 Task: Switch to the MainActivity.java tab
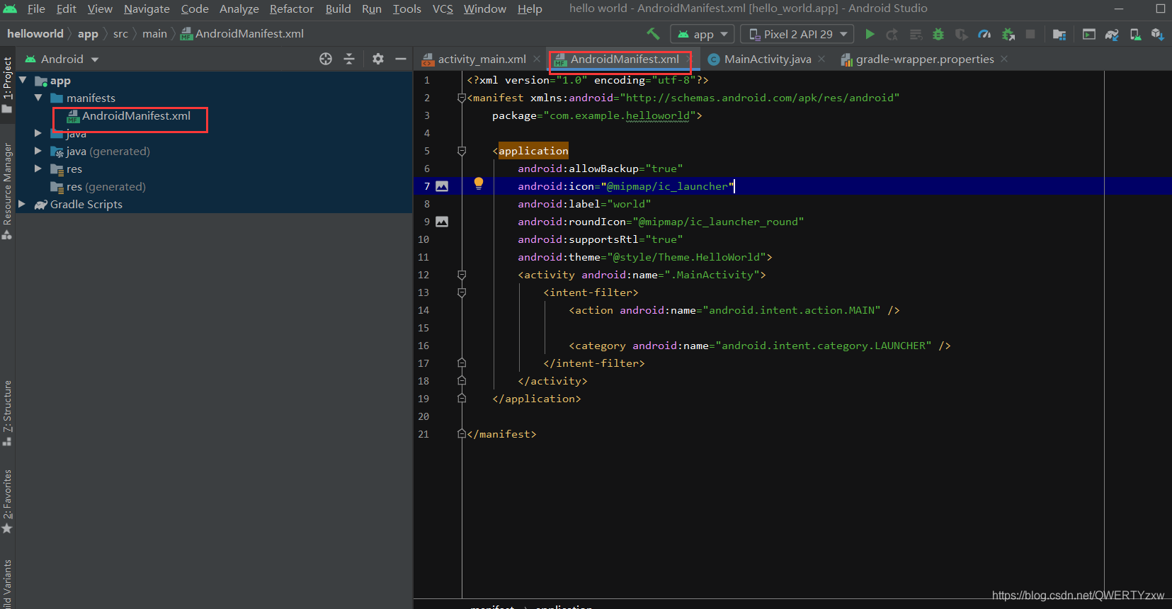point(768,59)
